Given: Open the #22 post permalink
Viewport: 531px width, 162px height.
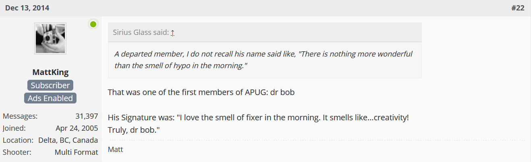Looking at the screenshot, I should pos(518,8).
